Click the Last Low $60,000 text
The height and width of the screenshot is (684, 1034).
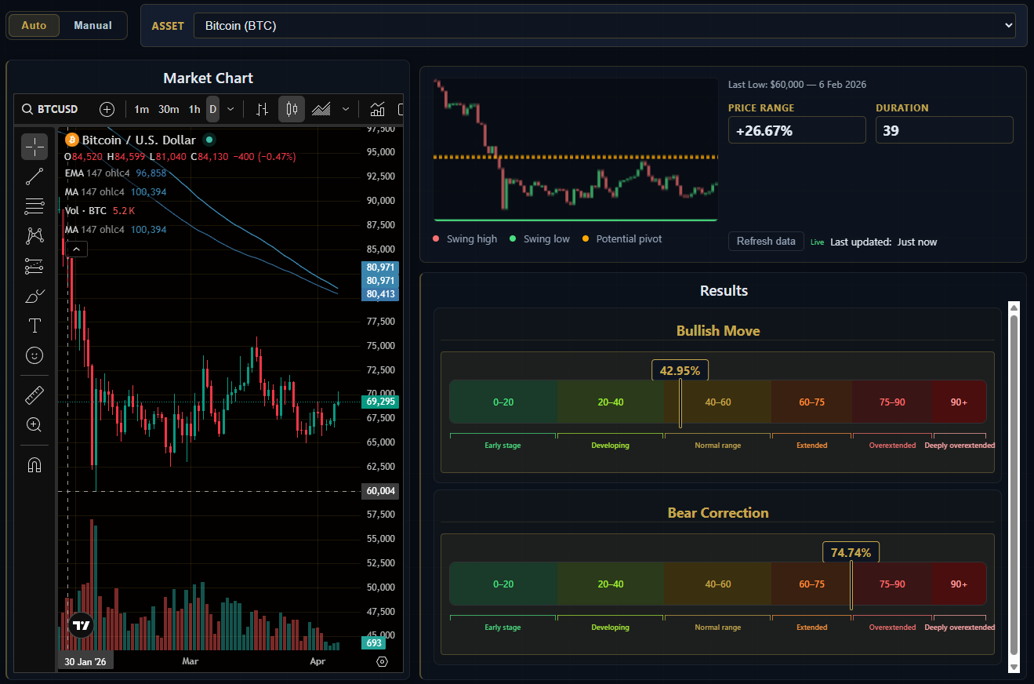(797, 84)
